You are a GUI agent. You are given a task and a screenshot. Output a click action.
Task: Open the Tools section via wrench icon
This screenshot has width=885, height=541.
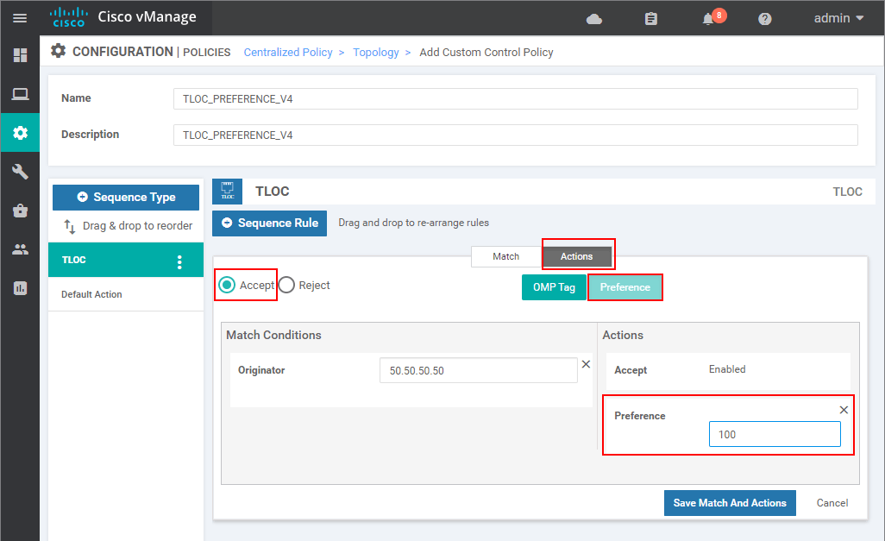[x=19, y=172]
